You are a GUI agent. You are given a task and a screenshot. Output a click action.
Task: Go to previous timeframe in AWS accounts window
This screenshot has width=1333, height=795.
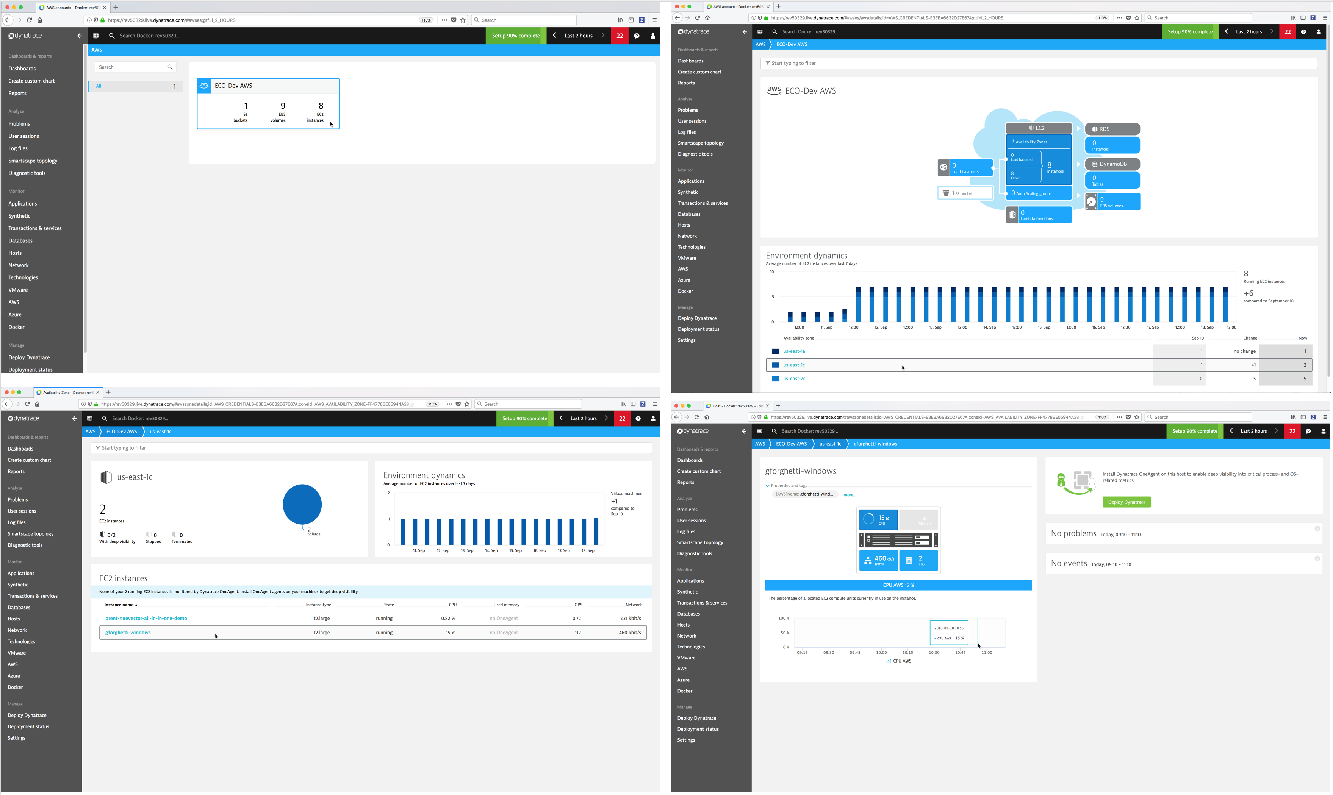(554, 35)
